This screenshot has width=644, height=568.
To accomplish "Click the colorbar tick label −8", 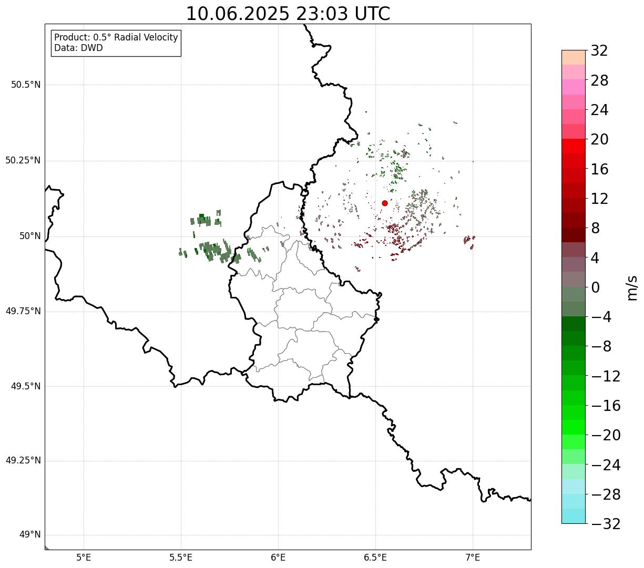I will [601, 346].
